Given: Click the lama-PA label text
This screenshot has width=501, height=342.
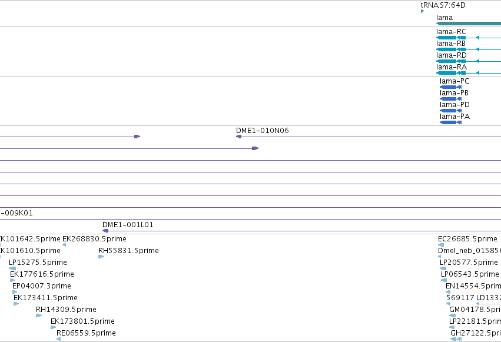Looking at the screenshot, I should coord(454,117).
